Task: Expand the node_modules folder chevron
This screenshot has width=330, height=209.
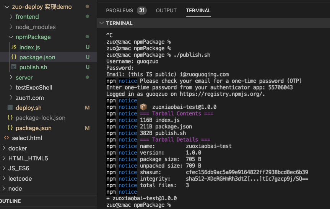Action: point(11,27)
